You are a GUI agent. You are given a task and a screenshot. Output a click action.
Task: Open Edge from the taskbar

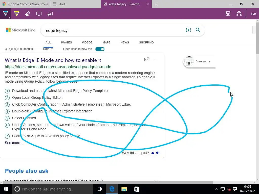(x=112, y=189)
